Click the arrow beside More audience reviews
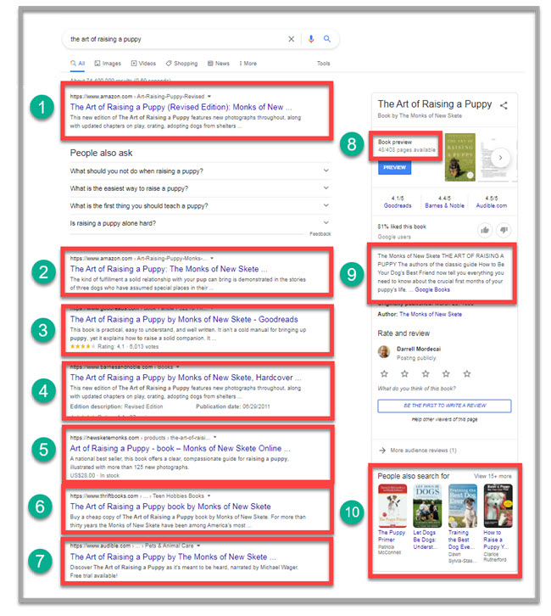The width and height of the screenshot is (551, 616). [382, 451]
